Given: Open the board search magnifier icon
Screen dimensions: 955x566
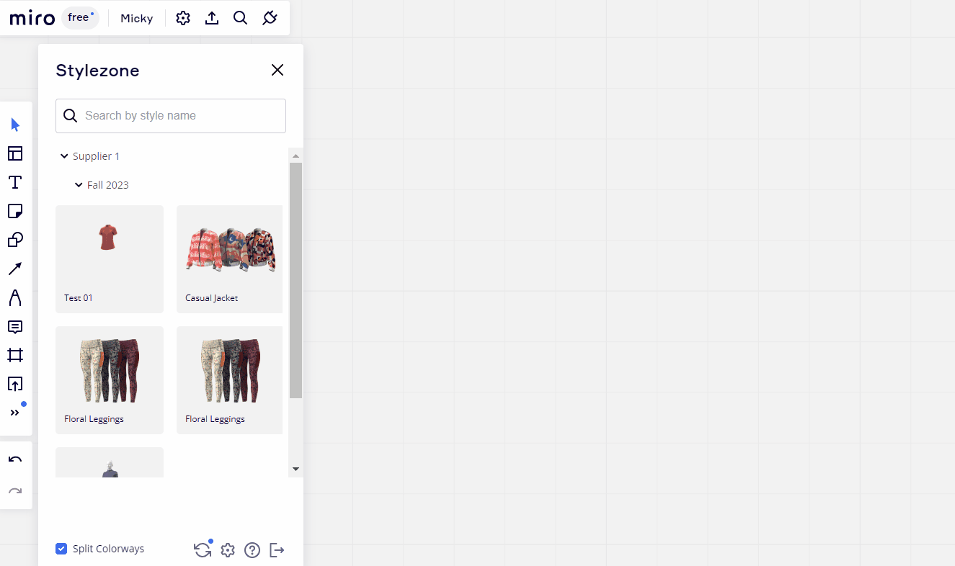Looking at the screenshot, I should pos(241,18).
